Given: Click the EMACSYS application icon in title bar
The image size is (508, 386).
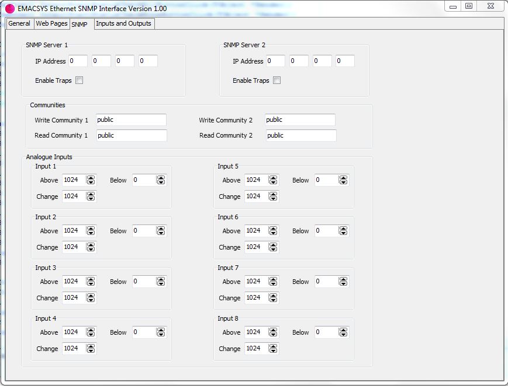Looking at the screenshot, I should (x=9, y=9).
